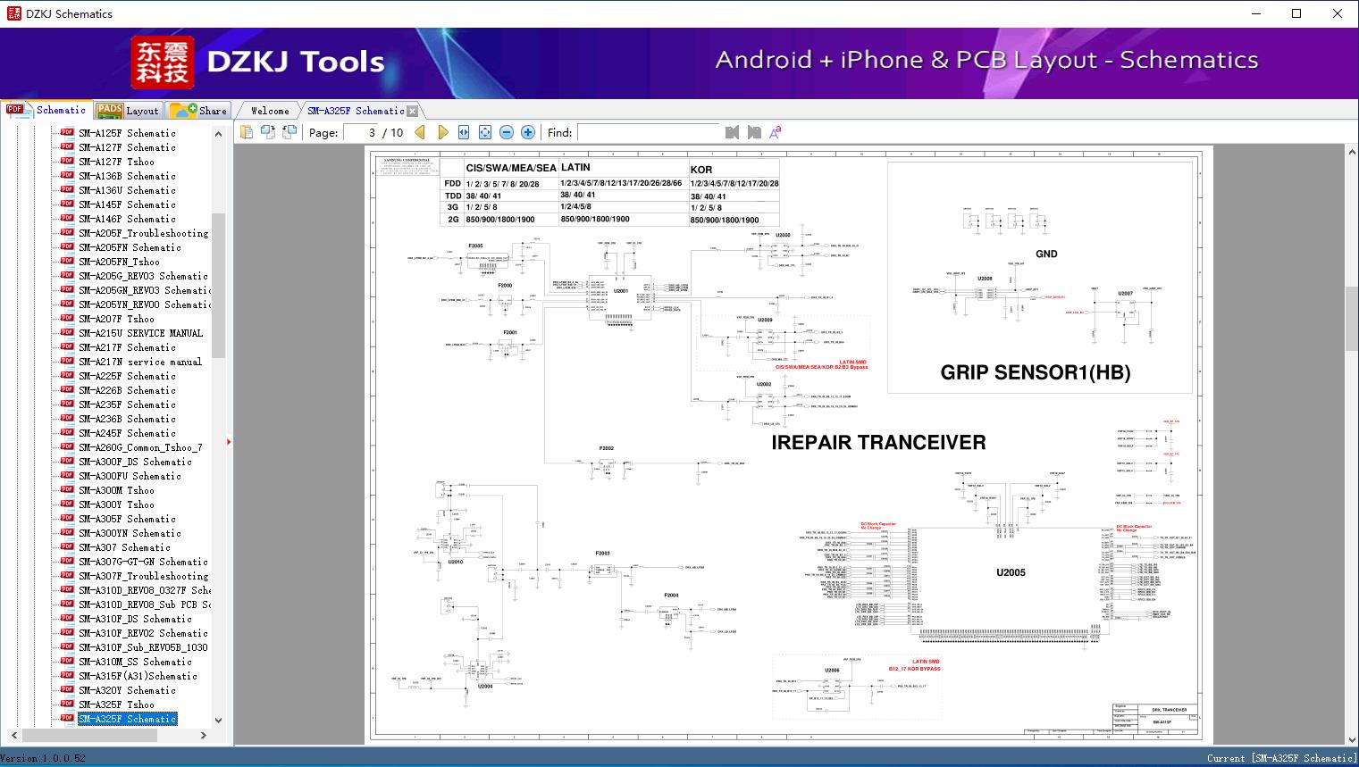Close the SM-A325F Schematic tab
Screen dimensions: 1359x767
click(411, 110)
